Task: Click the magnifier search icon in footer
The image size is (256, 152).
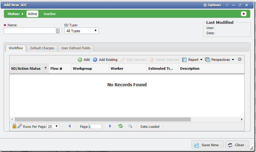Action: point(130,126)
